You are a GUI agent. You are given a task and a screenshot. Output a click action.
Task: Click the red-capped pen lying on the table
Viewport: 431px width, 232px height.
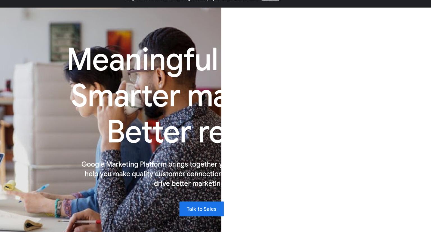click(80, 221)
